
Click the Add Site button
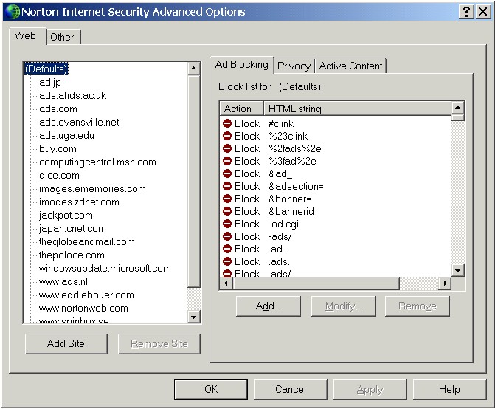coord(66,343)
